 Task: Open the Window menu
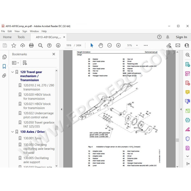[34, 31]
